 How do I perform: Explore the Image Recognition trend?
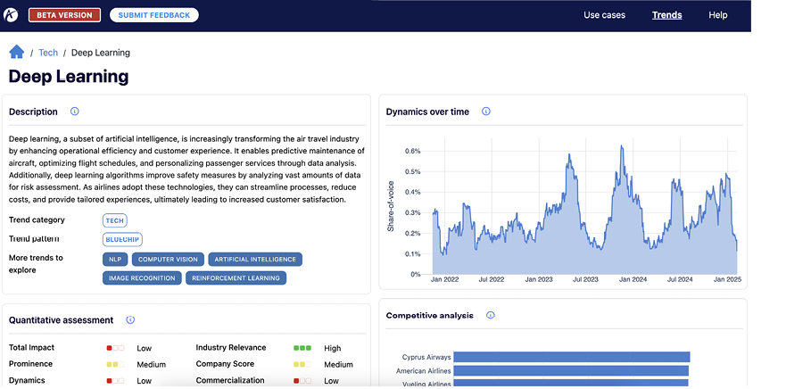tap(142, 277)
